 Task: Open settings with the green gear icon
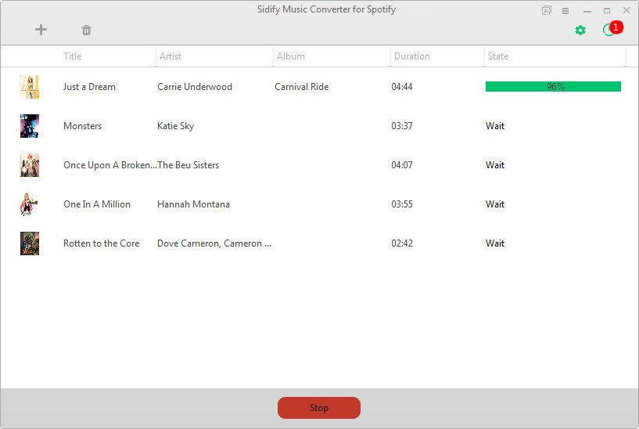pos(580,31)
